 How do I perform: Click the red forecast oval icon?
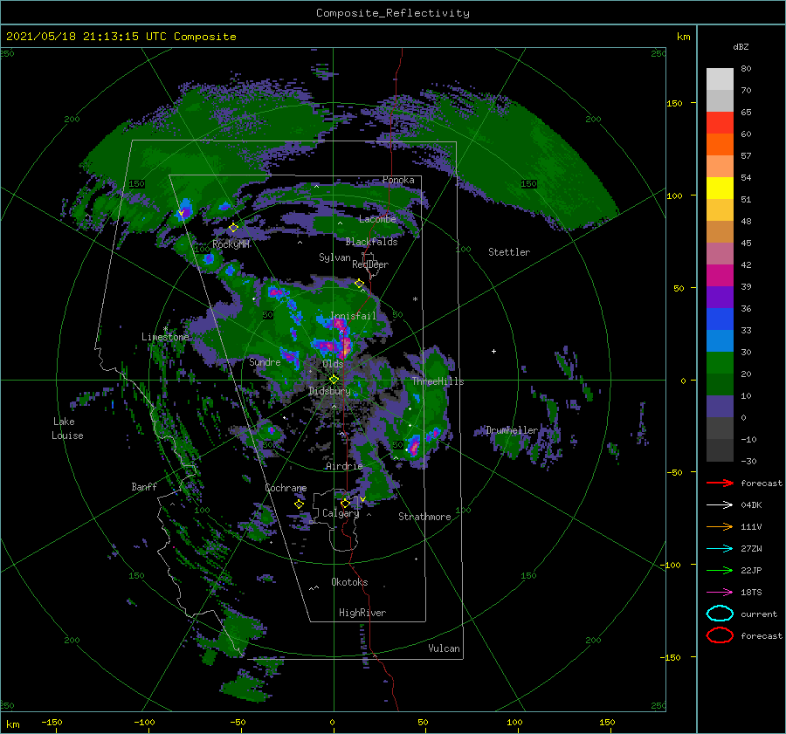720,635
